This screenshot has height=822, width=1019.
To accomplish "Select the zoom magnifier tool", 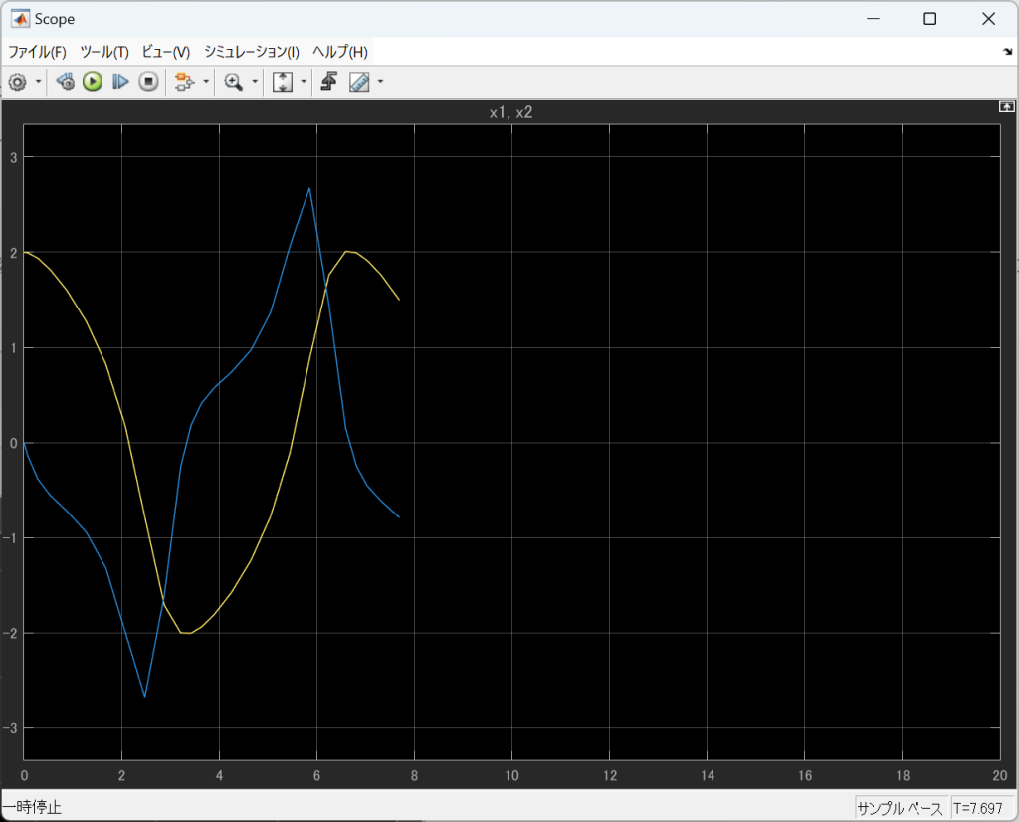I will coord(234,82).
